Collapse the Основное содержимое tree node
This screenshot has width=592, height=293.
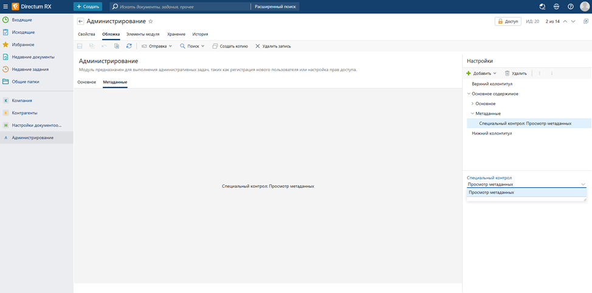click(x=469, y=94)
